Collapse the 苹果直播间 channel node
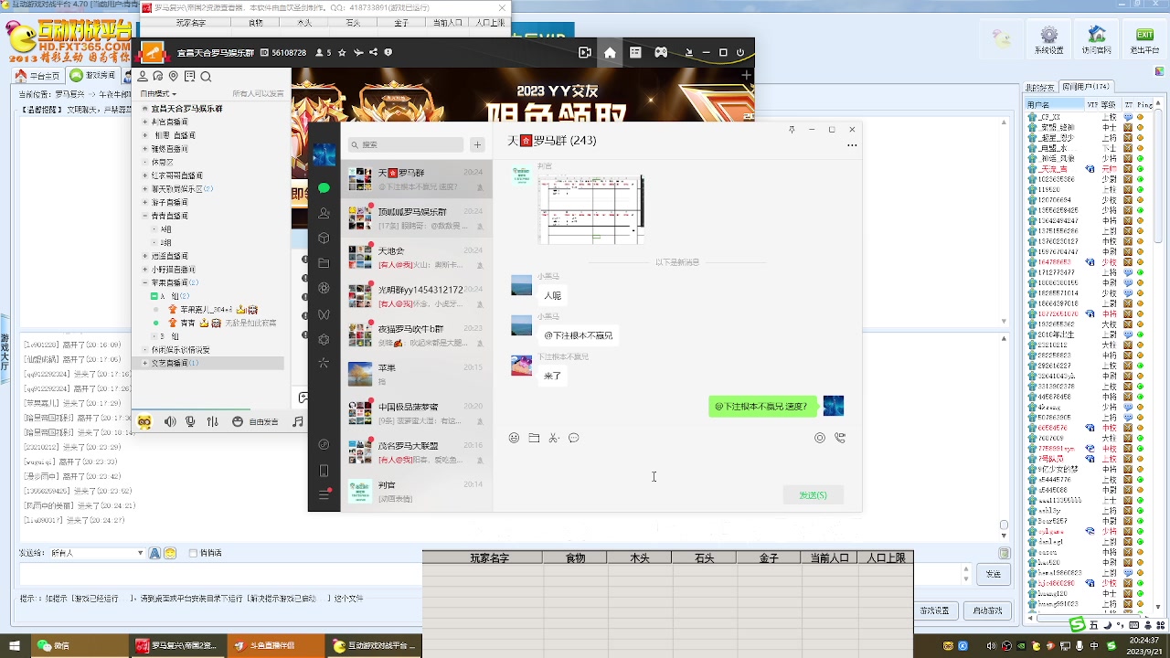Screen dimensions: 1170x658 click(x=144, y=283)
